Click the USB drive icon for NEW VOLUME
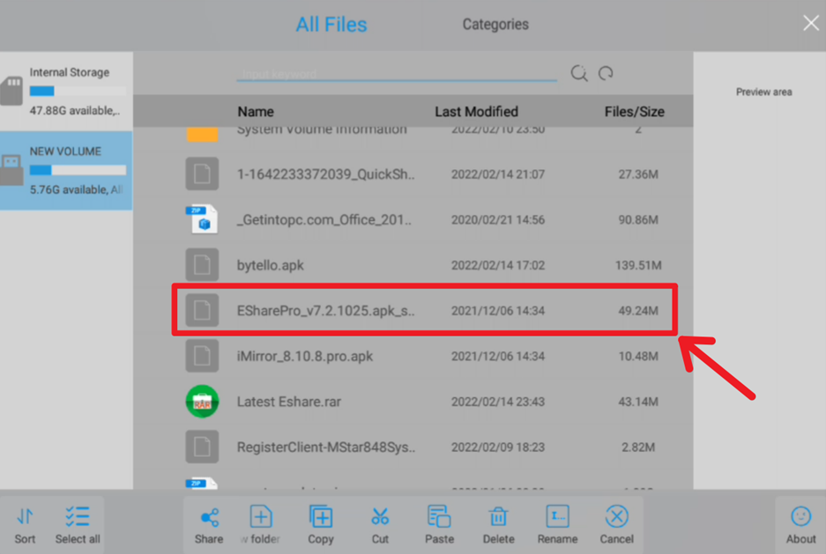 tap(11, 169)
